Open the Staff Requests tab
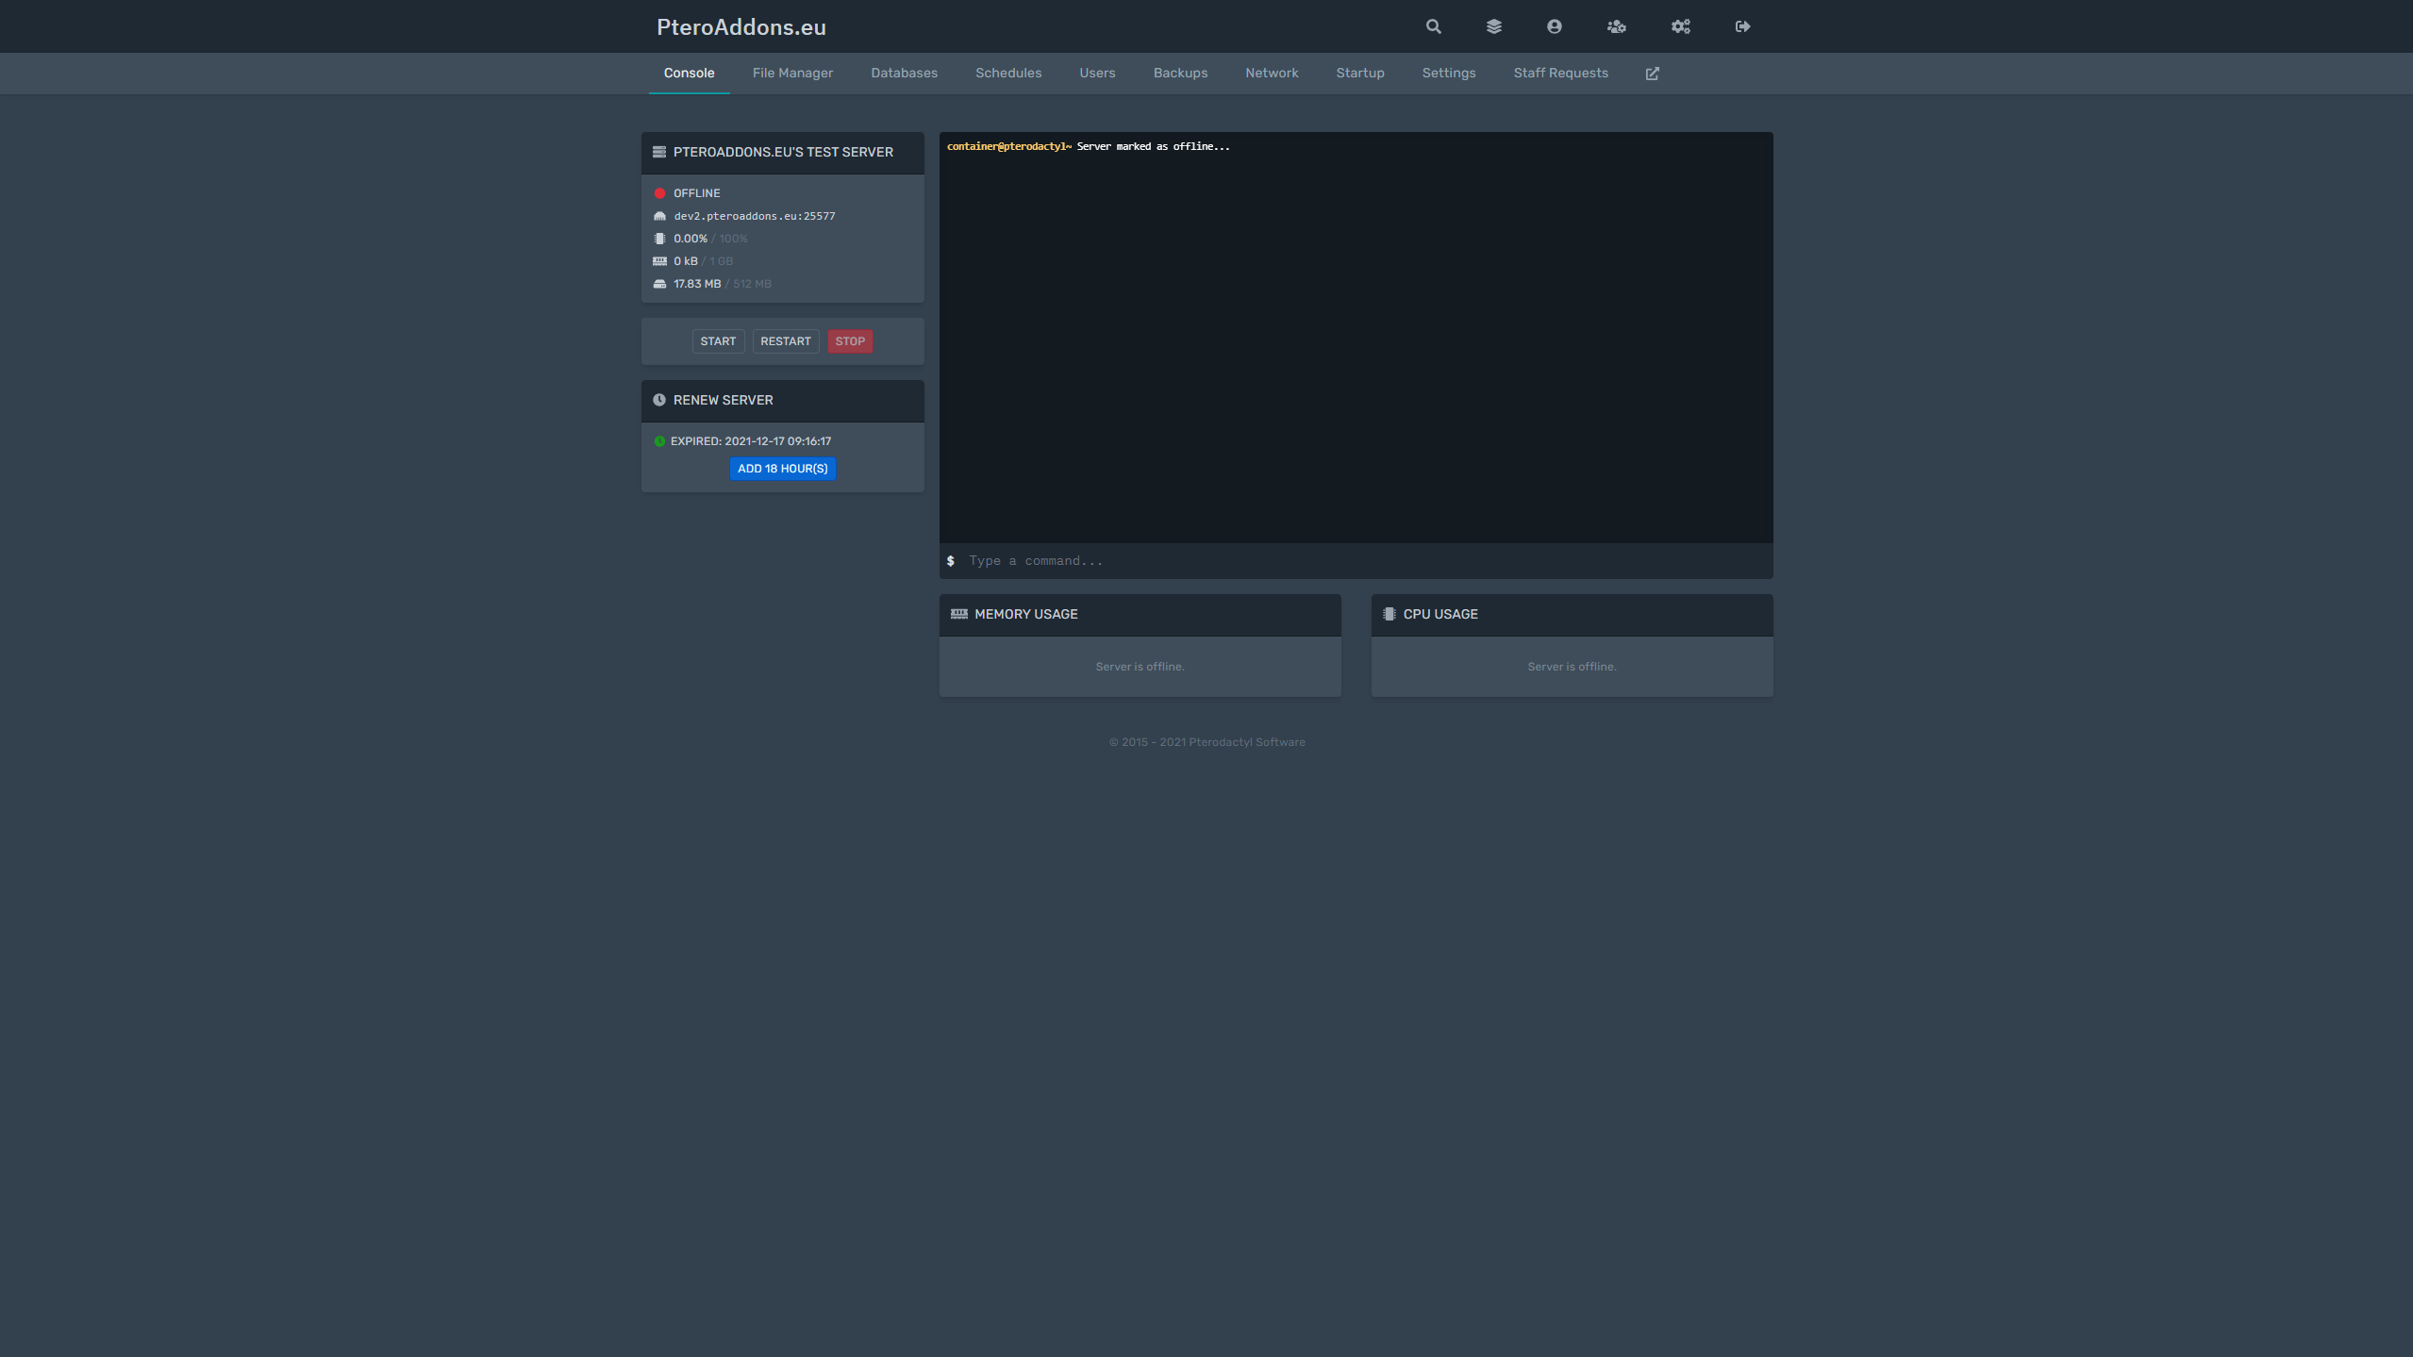2413x1357 pixels. pyautogui.click(x=1560, y=74)
